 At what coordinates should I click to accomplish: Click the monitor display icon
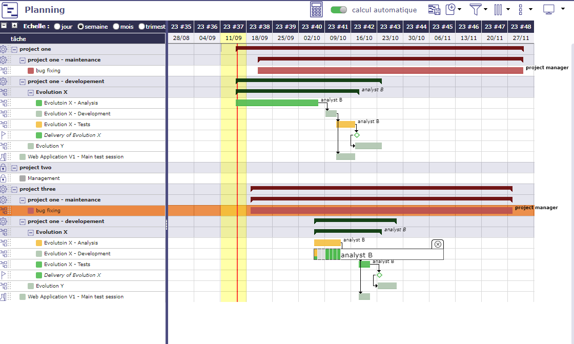point(549,9)
